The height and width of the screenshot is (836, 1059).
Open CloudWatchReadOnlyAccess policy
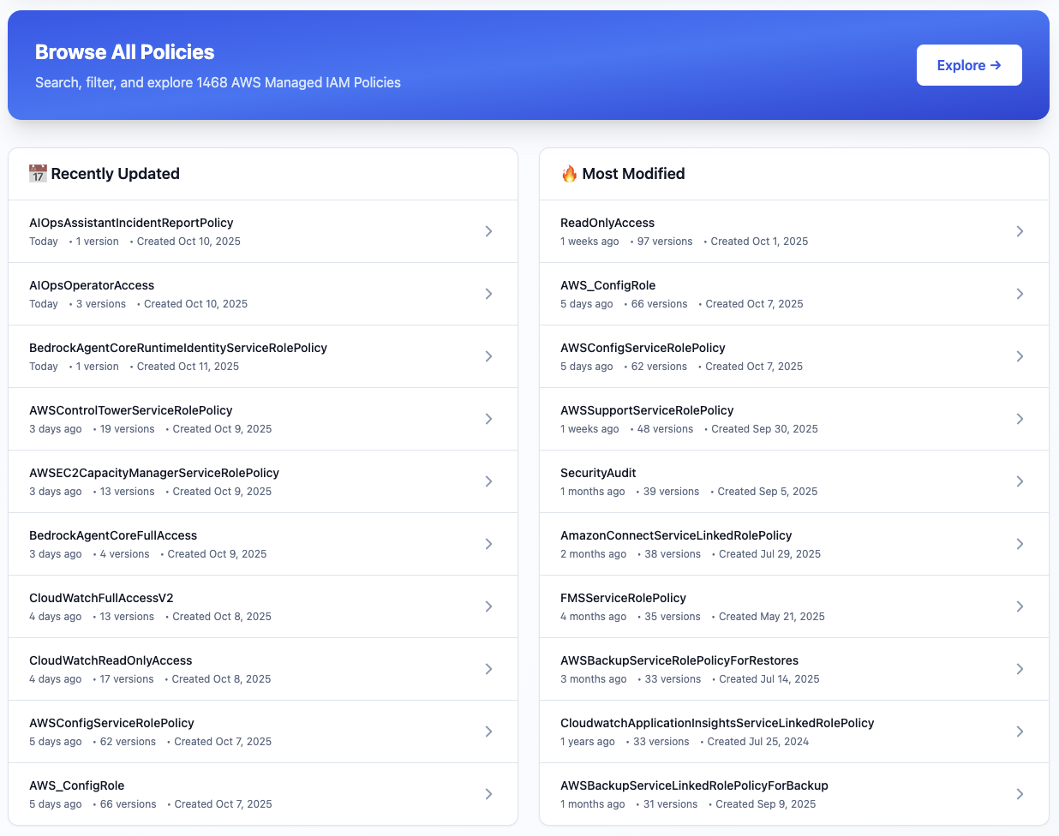pyautogui.click(x=111, y=660)
